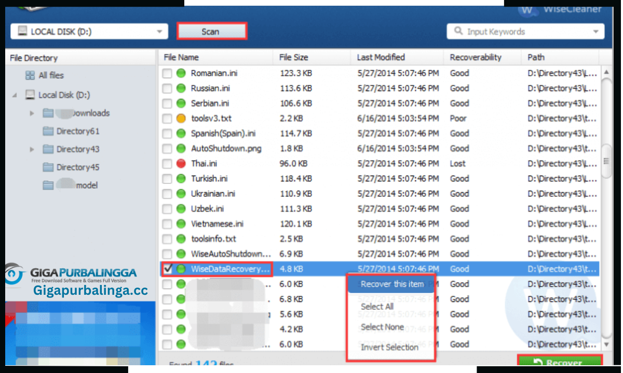Select Directory61 in the file directory tree

(78, 131)
